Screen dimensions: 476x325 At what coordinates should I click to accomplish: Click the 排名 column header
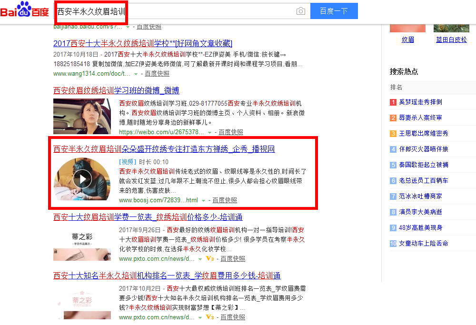tap(396, 88)
